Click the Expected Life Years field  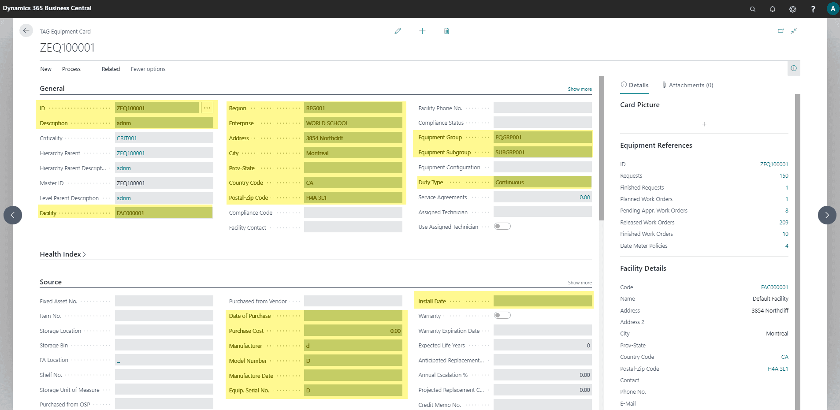(x=543, y=345)
